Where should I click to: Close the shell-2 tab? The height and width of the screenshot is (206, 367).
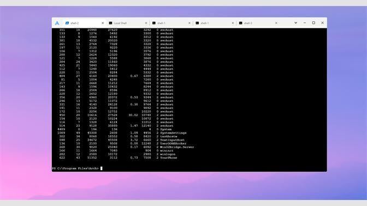(x=103, y=23)
